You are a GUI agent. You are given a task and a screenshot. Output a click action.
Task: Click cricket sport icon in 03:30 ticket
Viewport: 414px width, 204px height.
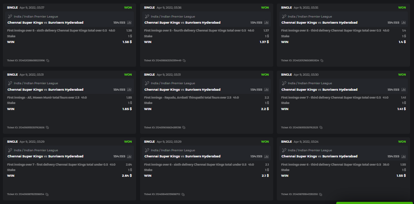coord(284,83)
